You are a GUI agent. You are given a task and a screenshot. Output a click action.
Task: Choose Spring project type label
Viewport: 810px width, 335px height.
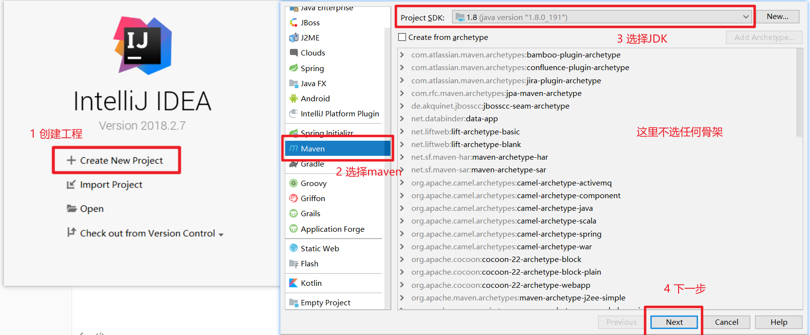[x=313, y=68]
